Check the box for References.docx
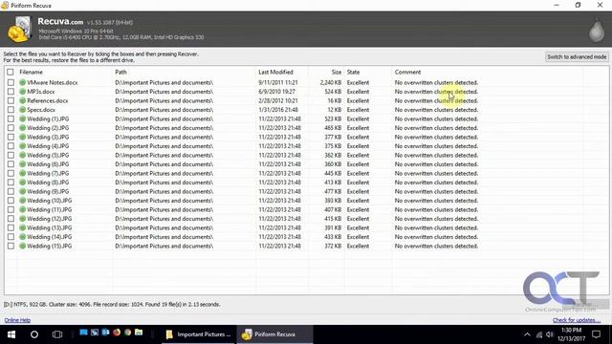The height and width of the screenshot is (344, 612). pyautogui.click(x=11, y=100)
